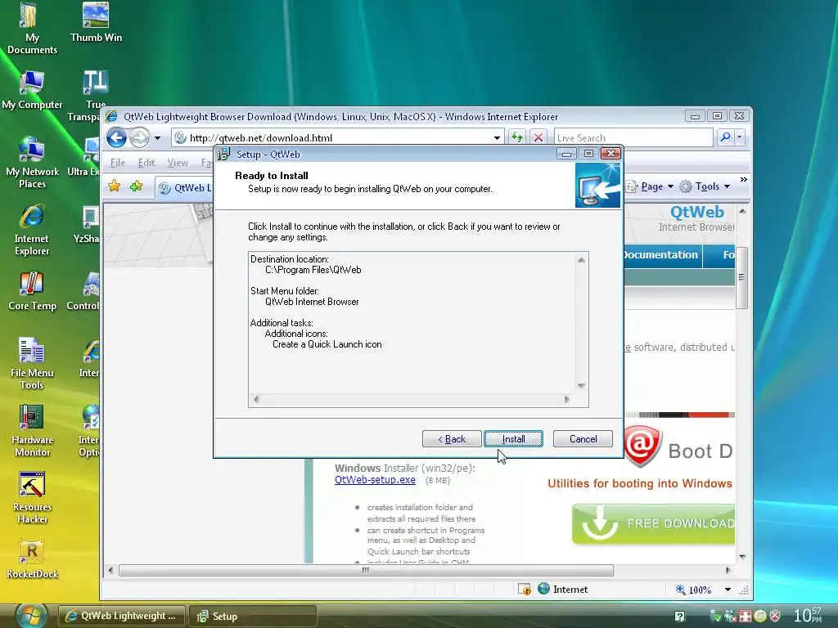
Task: Expand the command bar overflow chevron
Action: click(x=743, y=180)
